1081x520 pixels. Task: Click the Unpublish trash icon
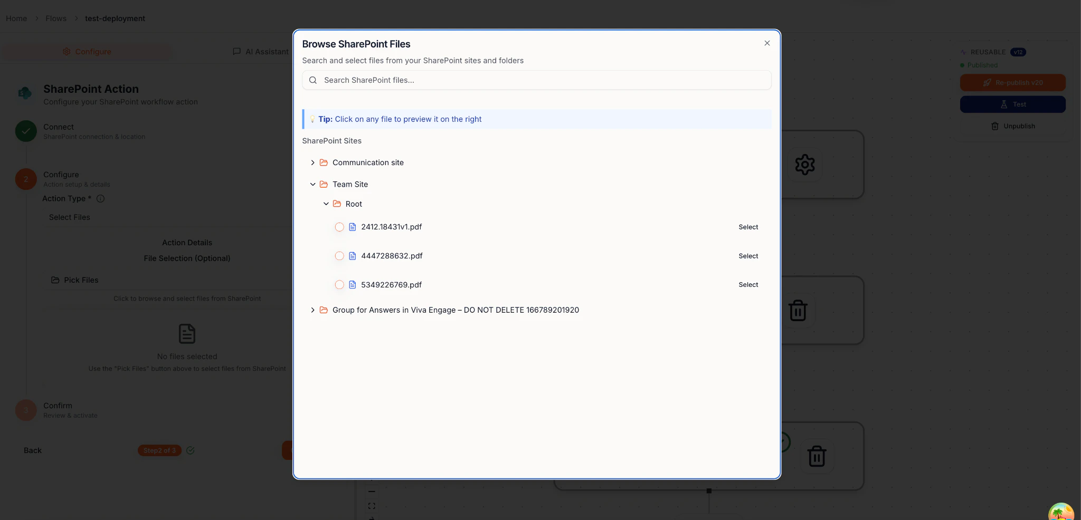pyautogui.click(x=994, y=126)
